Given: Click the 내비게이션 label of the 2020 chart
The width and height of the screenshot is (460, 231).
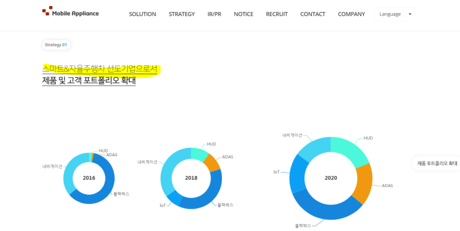Looking at the screenshot, I should point(293,135).
